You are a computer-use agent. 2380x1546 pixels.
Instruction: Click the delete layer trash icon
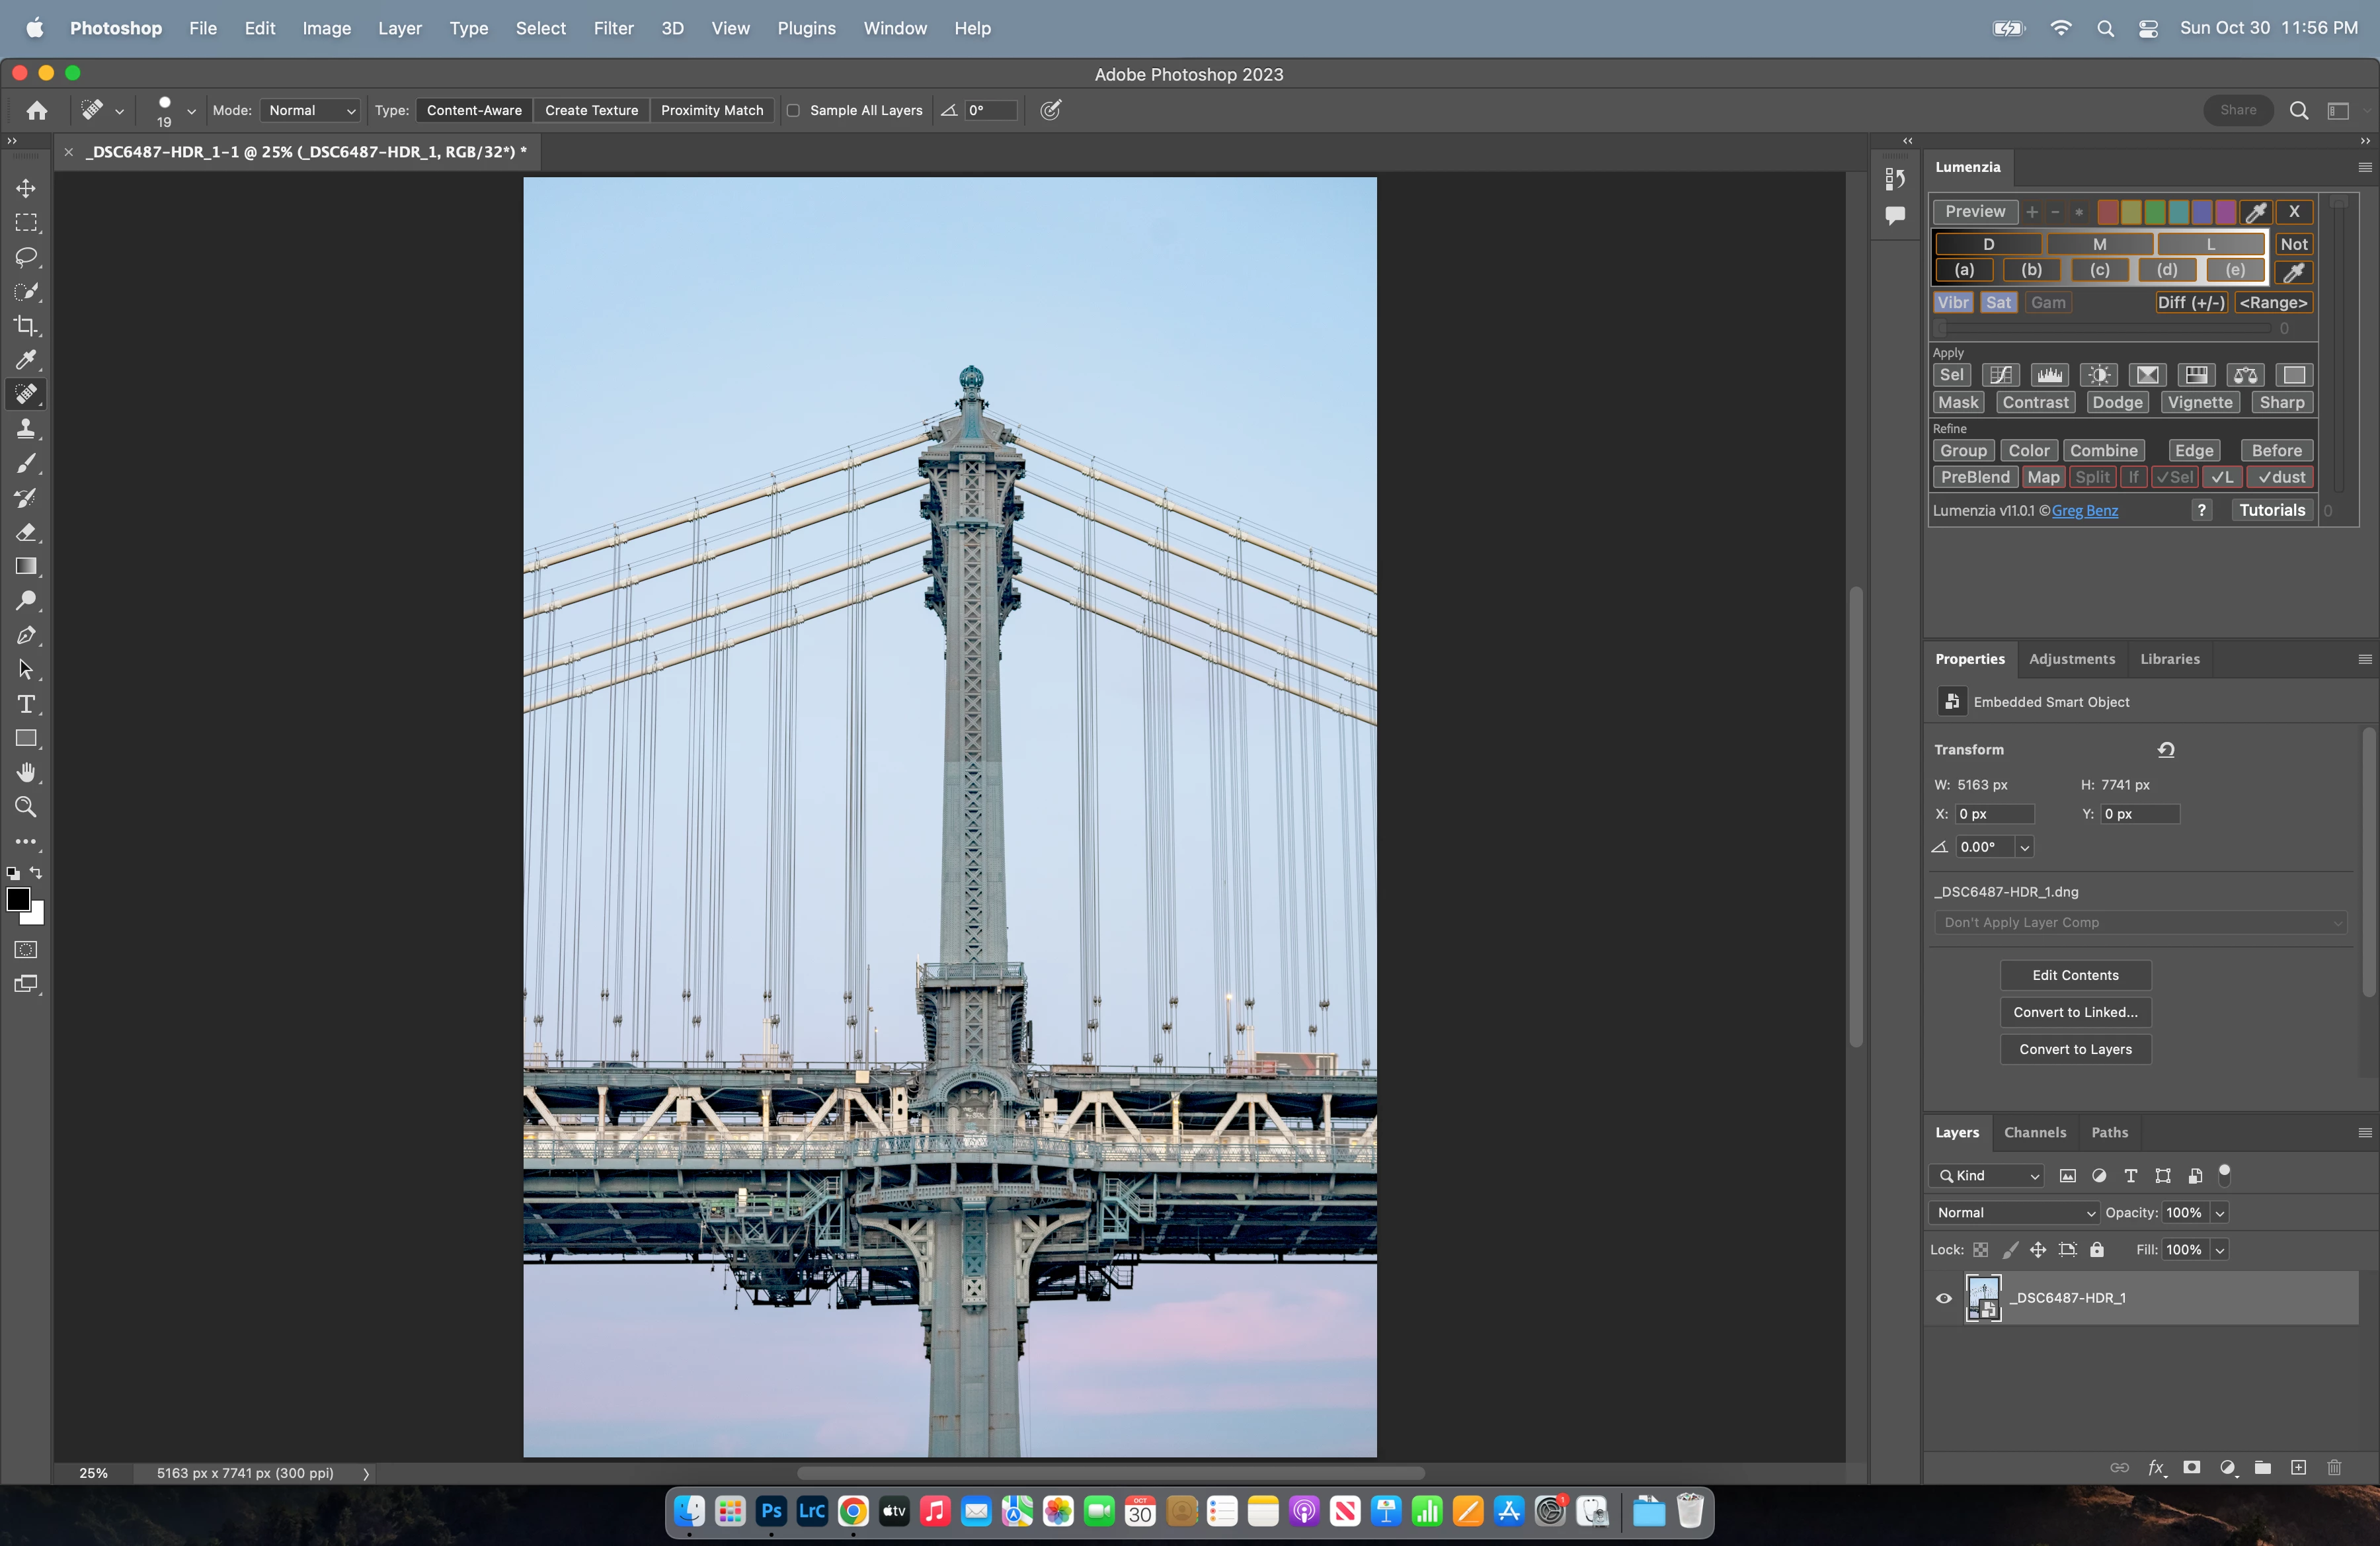click(2334, 1467)
